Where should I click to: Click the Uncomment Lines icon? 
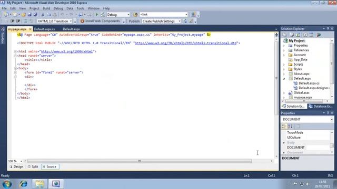[x=32, y=21]
